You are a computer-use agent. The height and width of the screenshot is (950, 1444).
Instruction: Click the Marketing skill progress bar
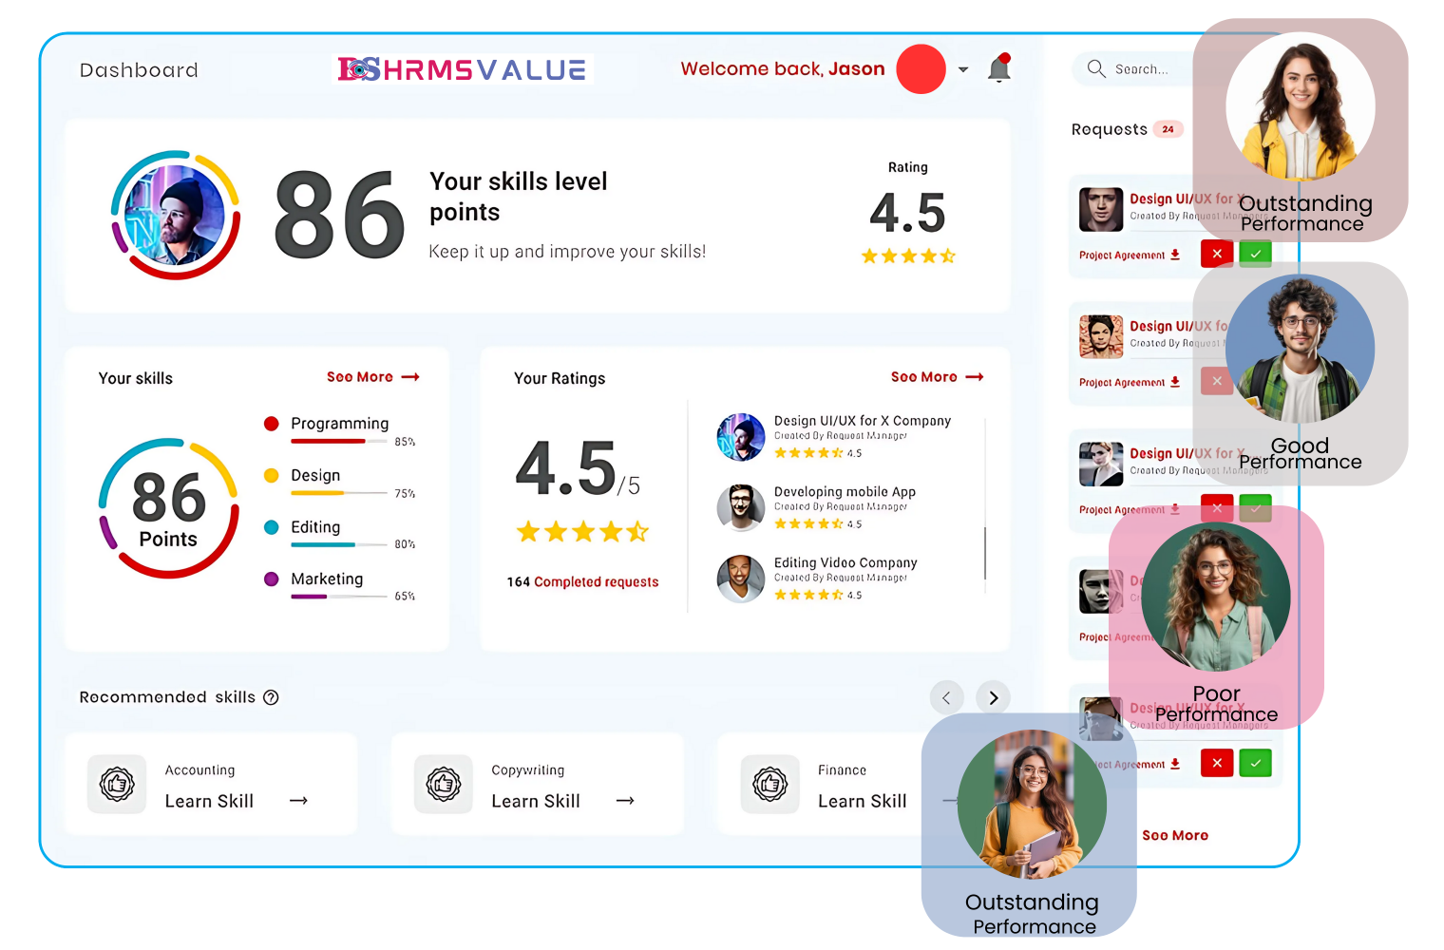point(340,597)
